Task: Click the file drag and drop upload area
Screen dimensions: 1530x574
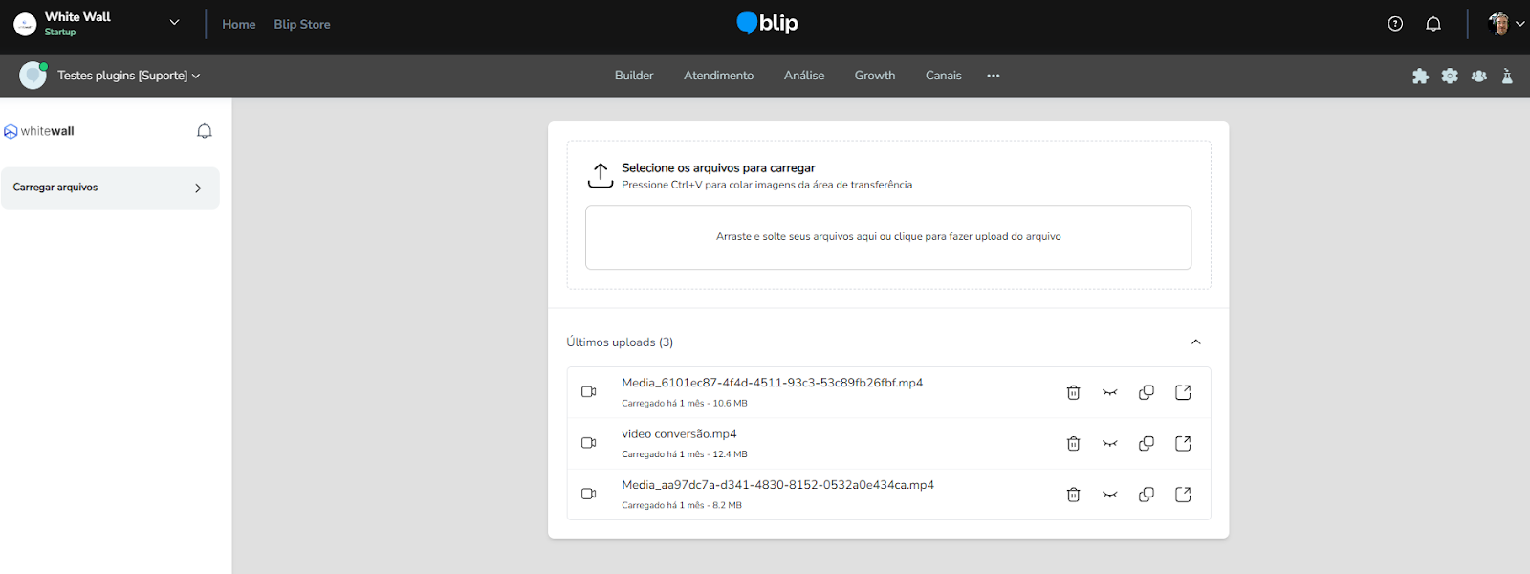Action: (x=887, y=237)
